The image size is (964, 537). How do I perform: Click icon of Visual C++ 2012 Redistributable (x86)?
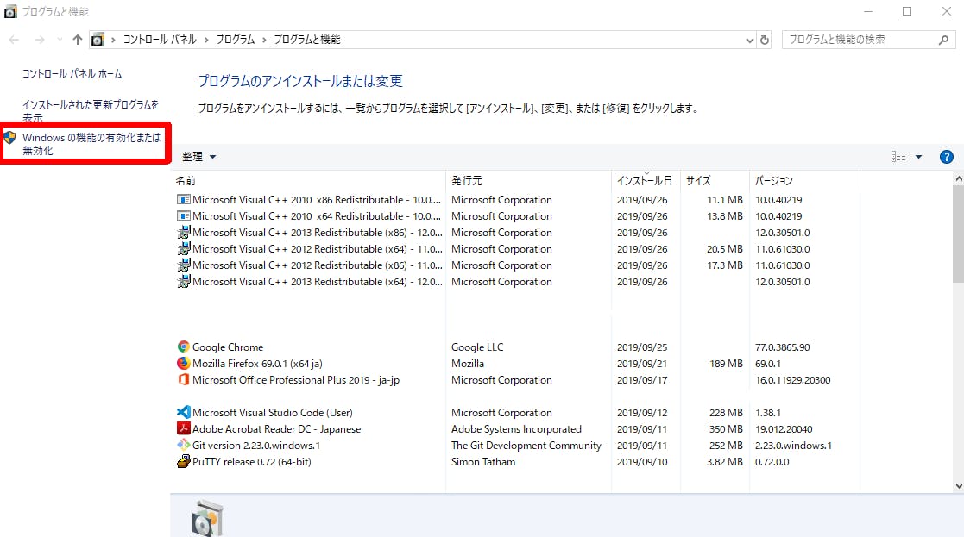click(183, 265)
